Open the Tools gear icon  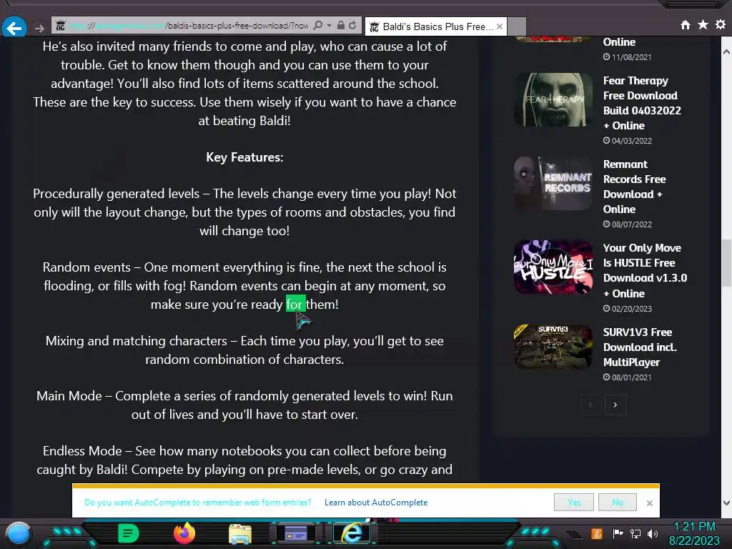[x=721, y=24]
